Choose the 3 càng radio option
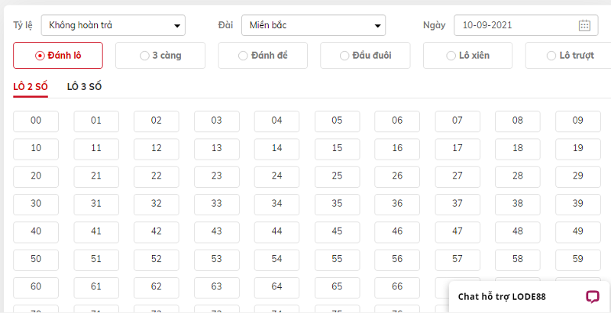 point(160,55)
